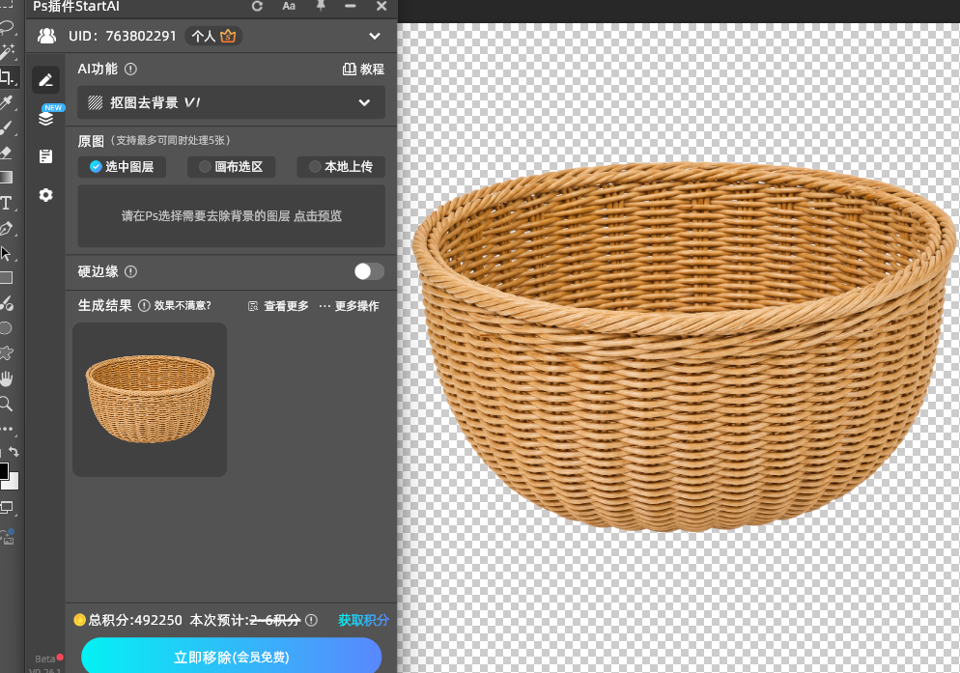Image resolution: width=960 pixels, height=673 pixels.
Task: Click the wicker basket on the canvas
Action: (x=684, y=347)
